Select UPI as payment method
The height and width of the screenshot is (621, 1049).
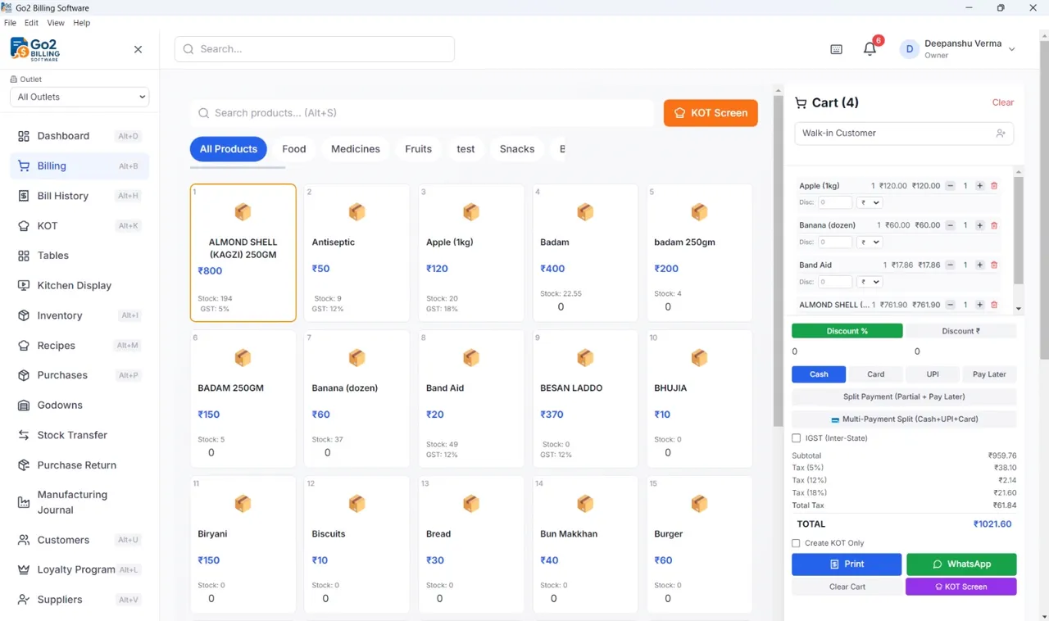[933, 374]
